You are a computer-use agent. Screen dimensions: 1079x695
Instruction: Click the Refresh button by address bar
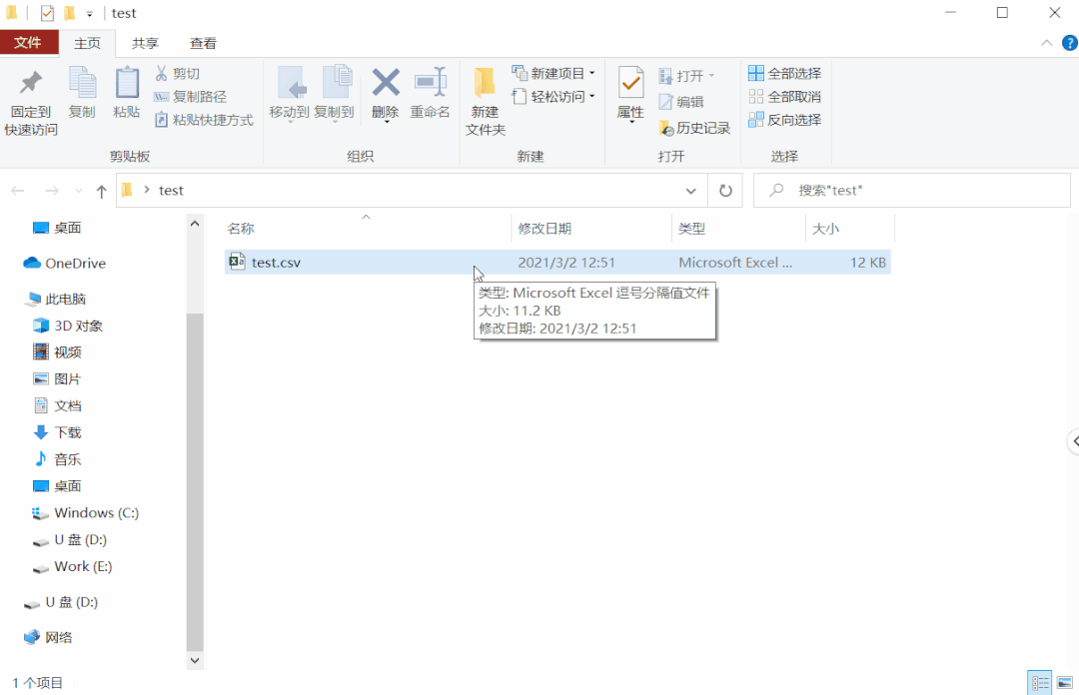725,191
